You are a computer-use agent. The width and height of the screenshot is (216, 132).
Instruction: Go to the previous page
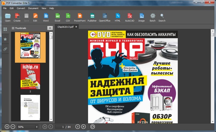pos(51,127)
